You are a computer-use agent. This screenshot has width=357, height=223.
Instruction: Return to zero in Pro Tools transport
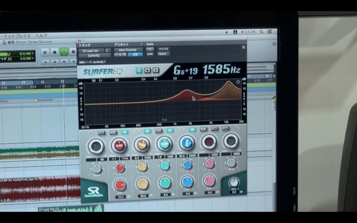pyautogui.click(x=45, y=62)
